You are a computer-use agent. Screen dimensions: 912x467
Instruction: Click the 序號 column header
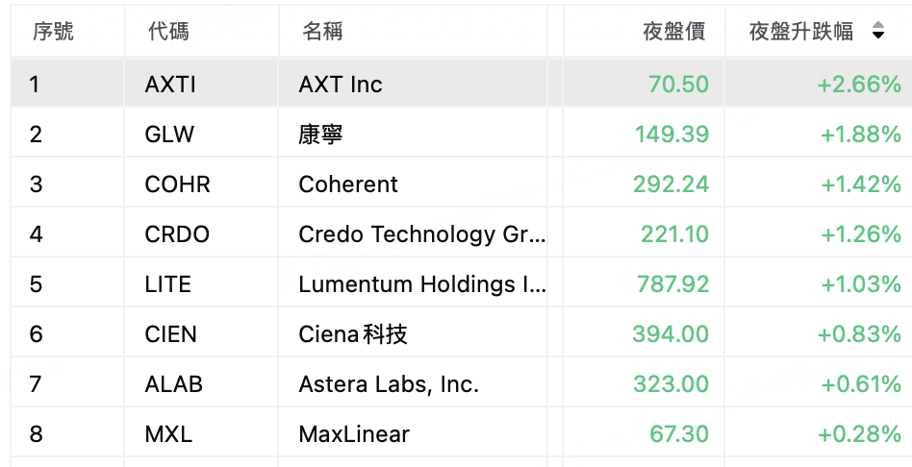53,32
